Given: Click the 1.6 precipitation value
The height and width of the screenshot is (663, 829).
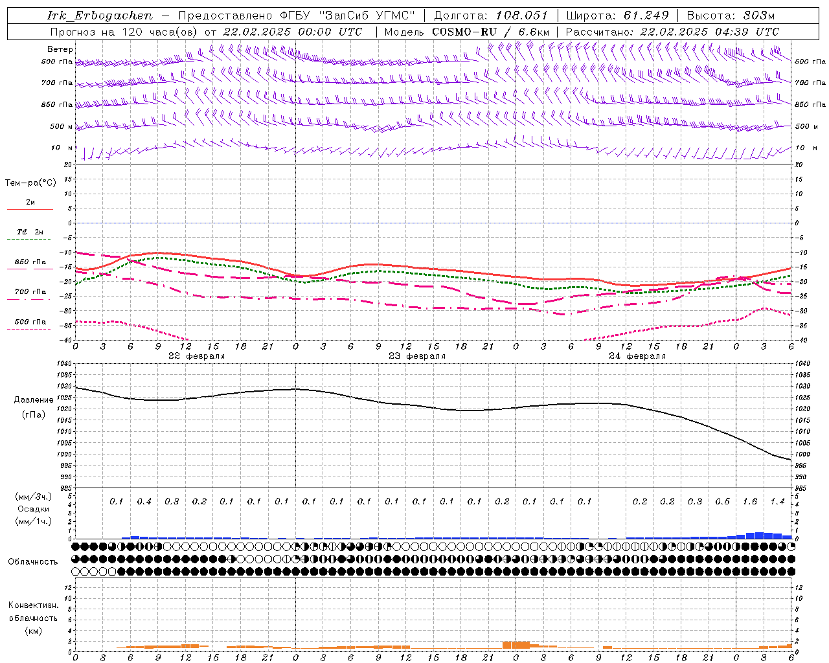Looking at the screenshot, I should [x=750, y=502].
